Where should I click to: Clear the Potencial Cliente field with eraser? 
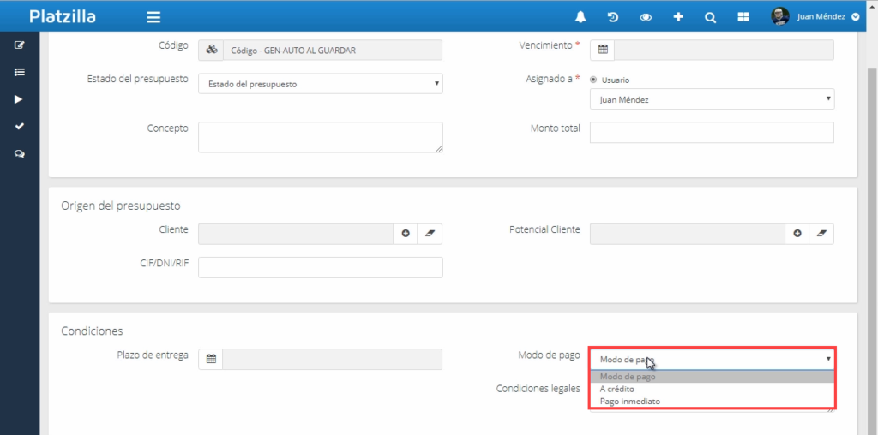821,234
